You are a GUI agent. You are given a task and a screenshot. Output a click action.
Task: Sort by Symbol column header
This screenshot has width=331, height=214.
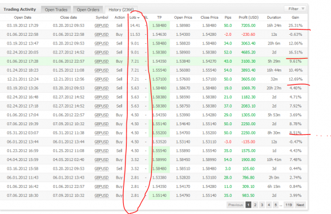tap(102, 18)
